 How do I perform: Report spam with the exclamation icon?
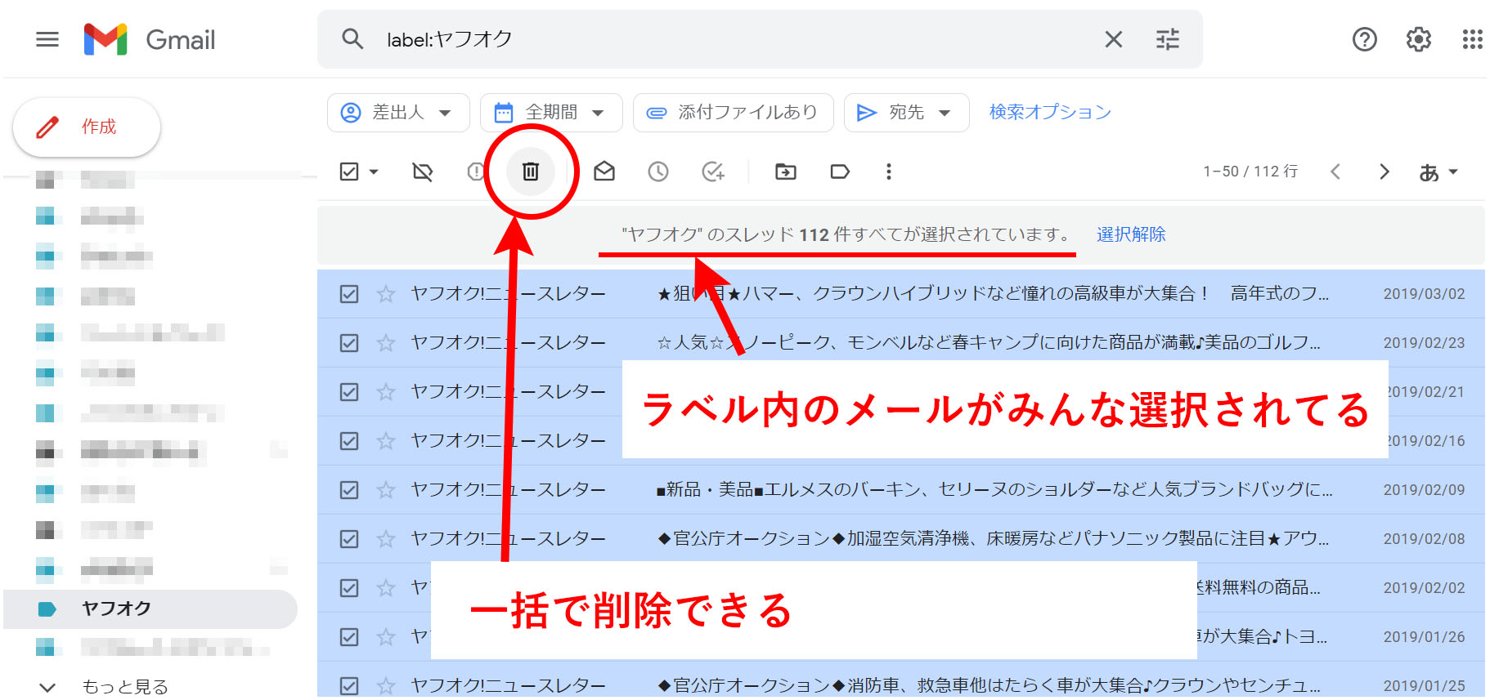[x=475, y=172]
